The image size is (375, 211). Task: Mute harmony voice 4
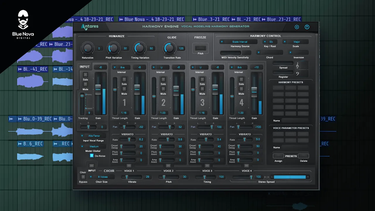click(x=241, y=89)
